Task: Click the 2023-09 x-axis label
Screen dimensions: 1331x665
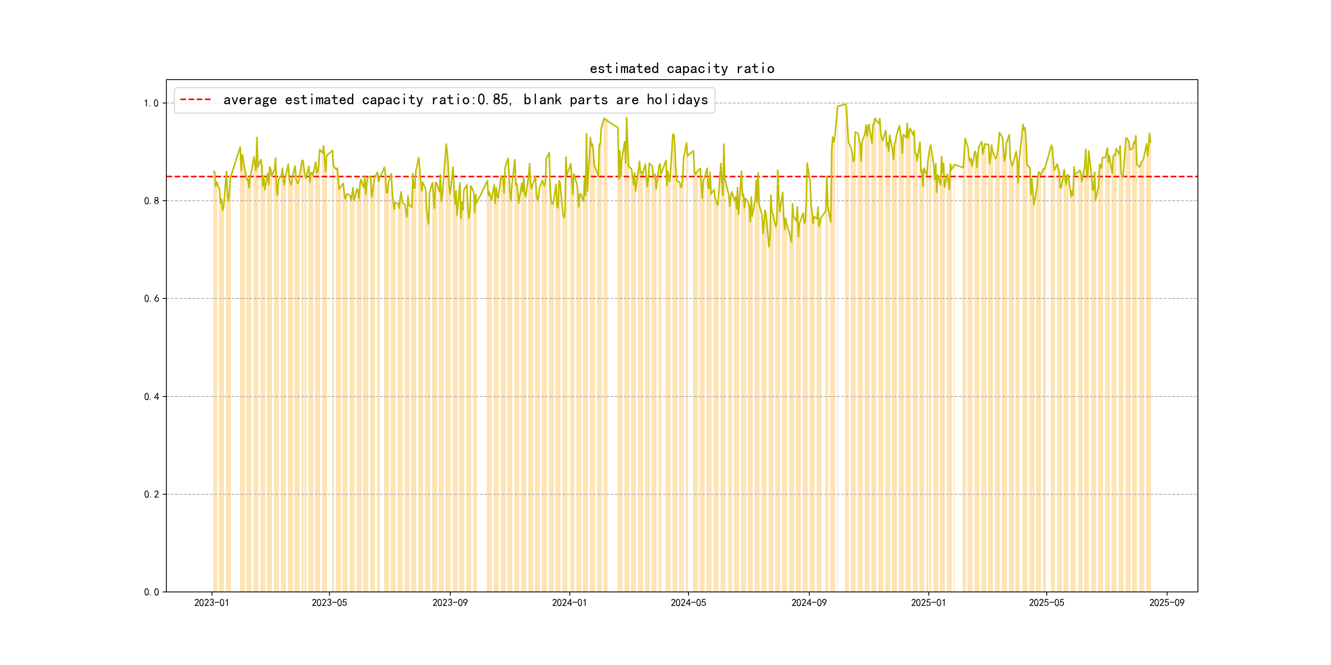Action: tap(449, 603)
